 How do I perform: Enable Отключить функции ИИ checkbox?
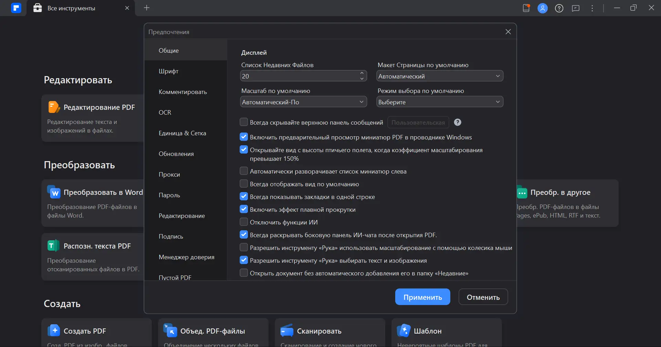[x=244, y=222]
